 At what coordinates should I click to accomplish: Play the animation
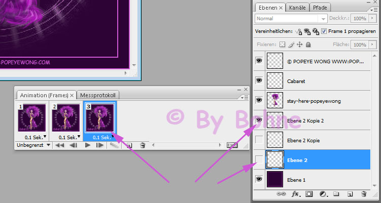pyautogui.click(x=88, y=145)
